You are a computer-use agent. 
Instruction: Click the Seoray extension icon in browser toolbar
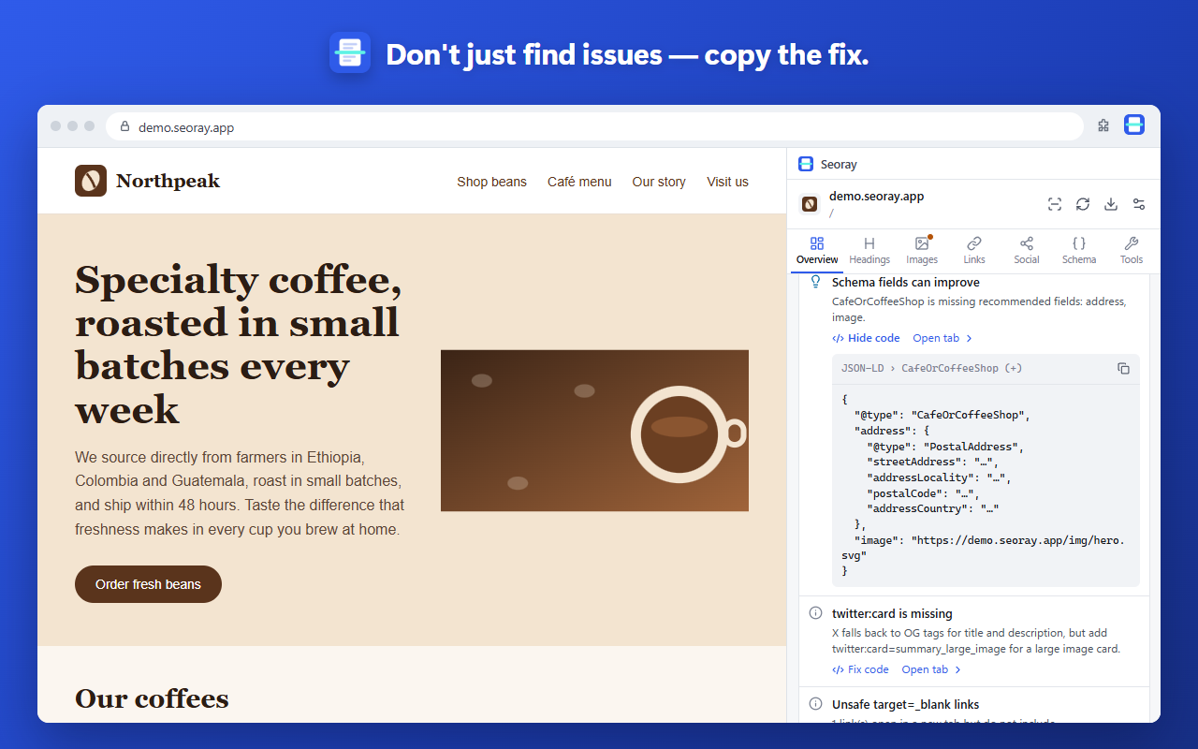(x=1134, y=125)
